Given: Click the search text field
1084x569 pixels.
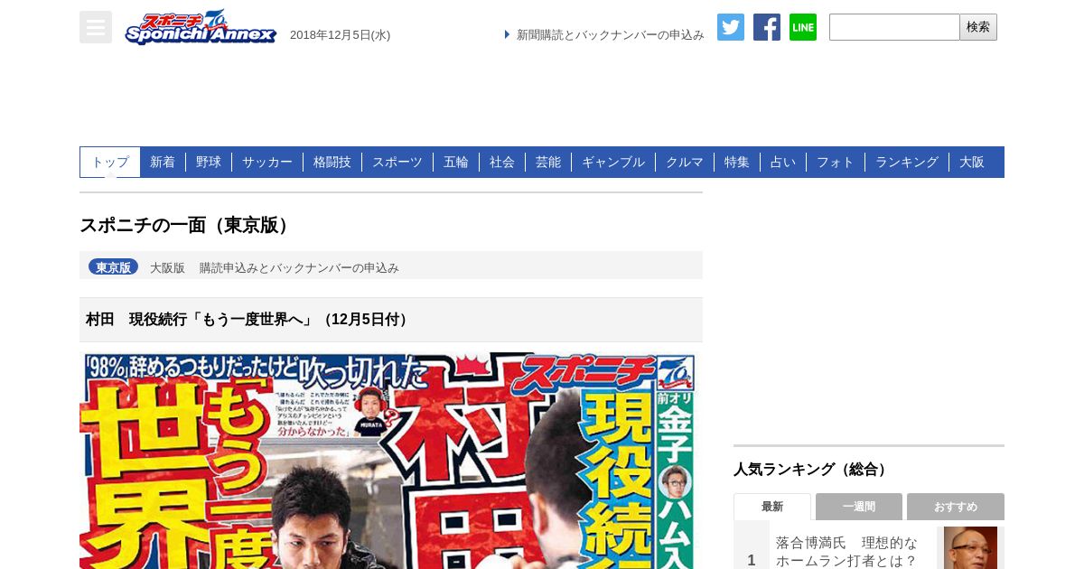Looking at the screenshot, I should pyautogui.click(x=894, y=27).
